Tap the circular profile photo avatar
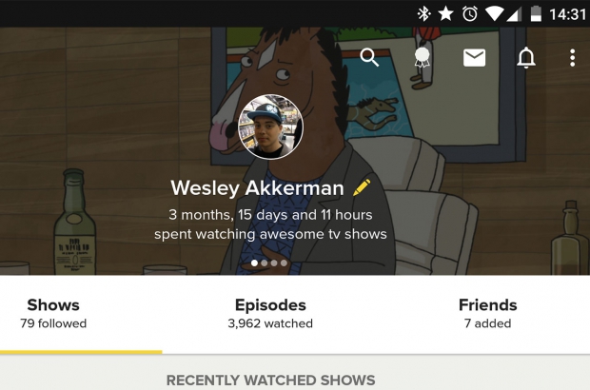The height and width of the screenshot is (390, 590). [270, 127]
